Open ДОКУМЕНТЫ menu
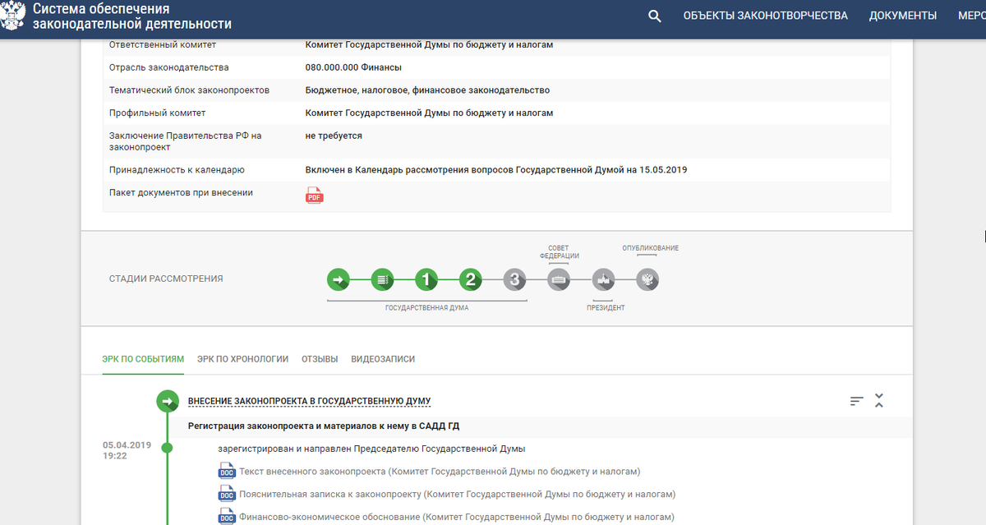The width and height of the screenshot is (986, 525). pyautogui.click(x=903, y=16)
